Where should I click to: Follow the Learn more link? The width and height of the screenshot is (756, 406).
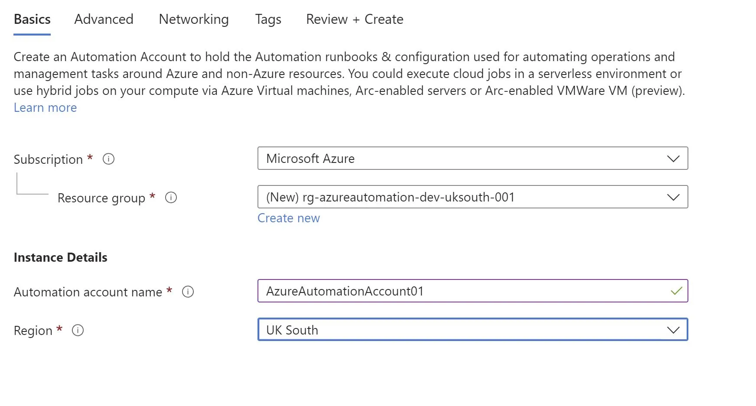point(45,107)
